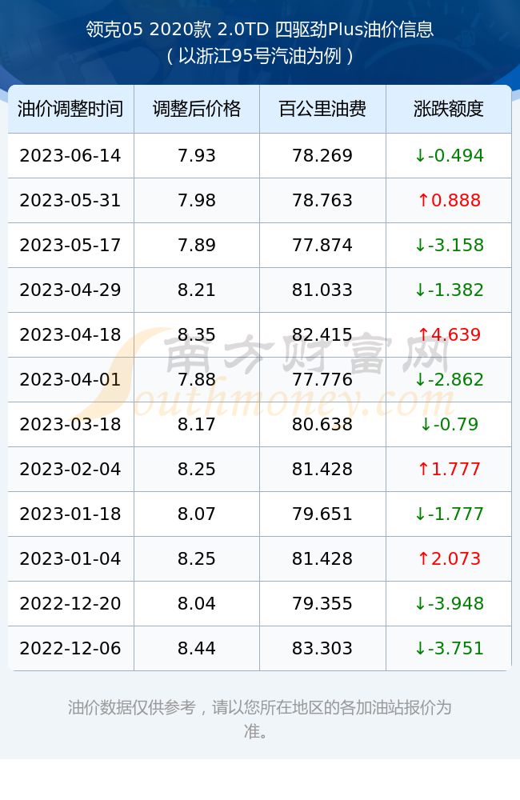The width and height of the screenshot is (520, 800).
Task: Click the down arrow -2.862 change cell
Action: pos(449,379)
